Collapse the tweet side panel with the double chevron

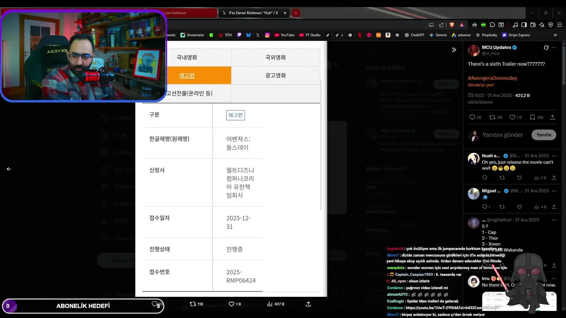[454, 50]
